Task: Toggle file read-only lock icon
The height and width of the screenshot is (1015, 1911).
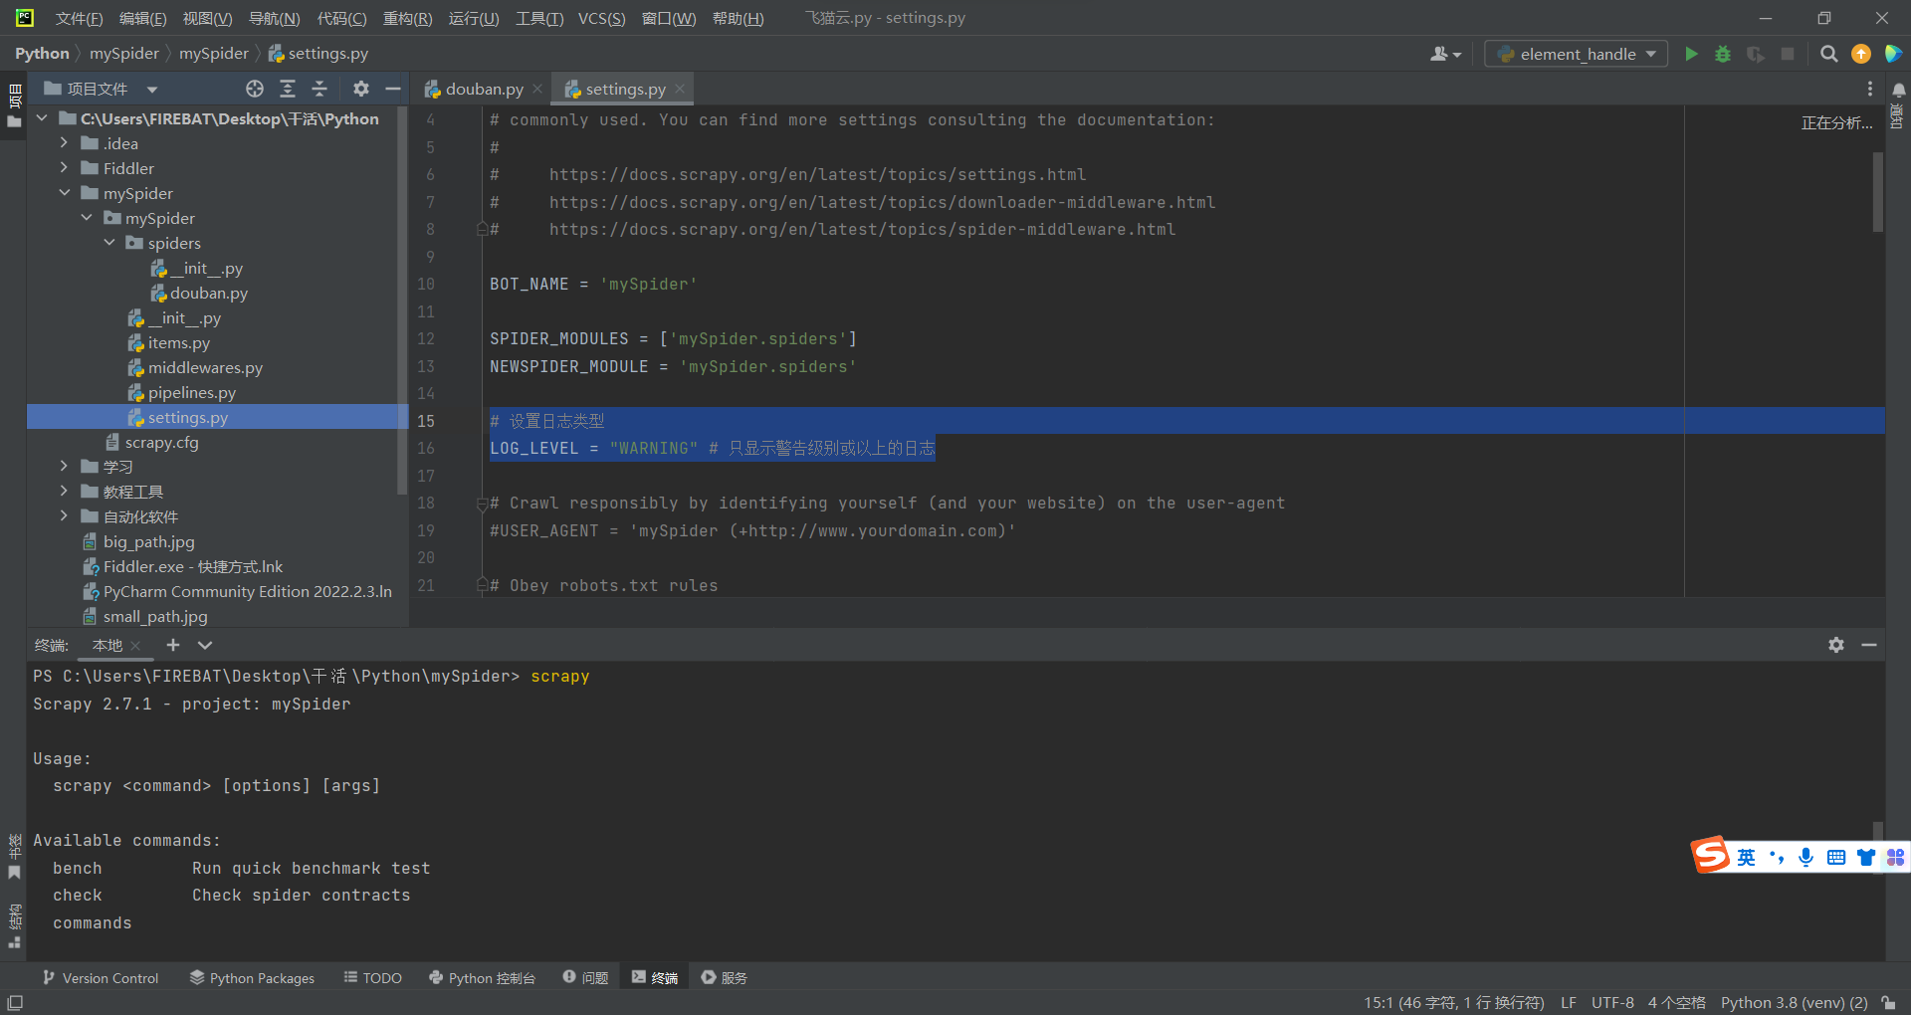Action: [x=1888, y=1003]
